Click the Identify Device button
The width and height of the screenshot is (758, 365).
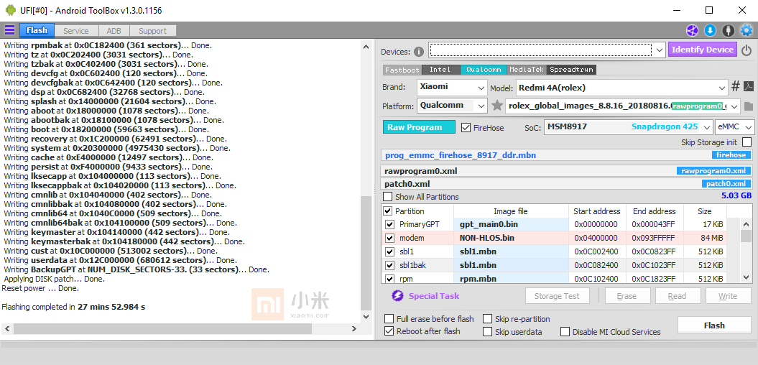(703, 50)
